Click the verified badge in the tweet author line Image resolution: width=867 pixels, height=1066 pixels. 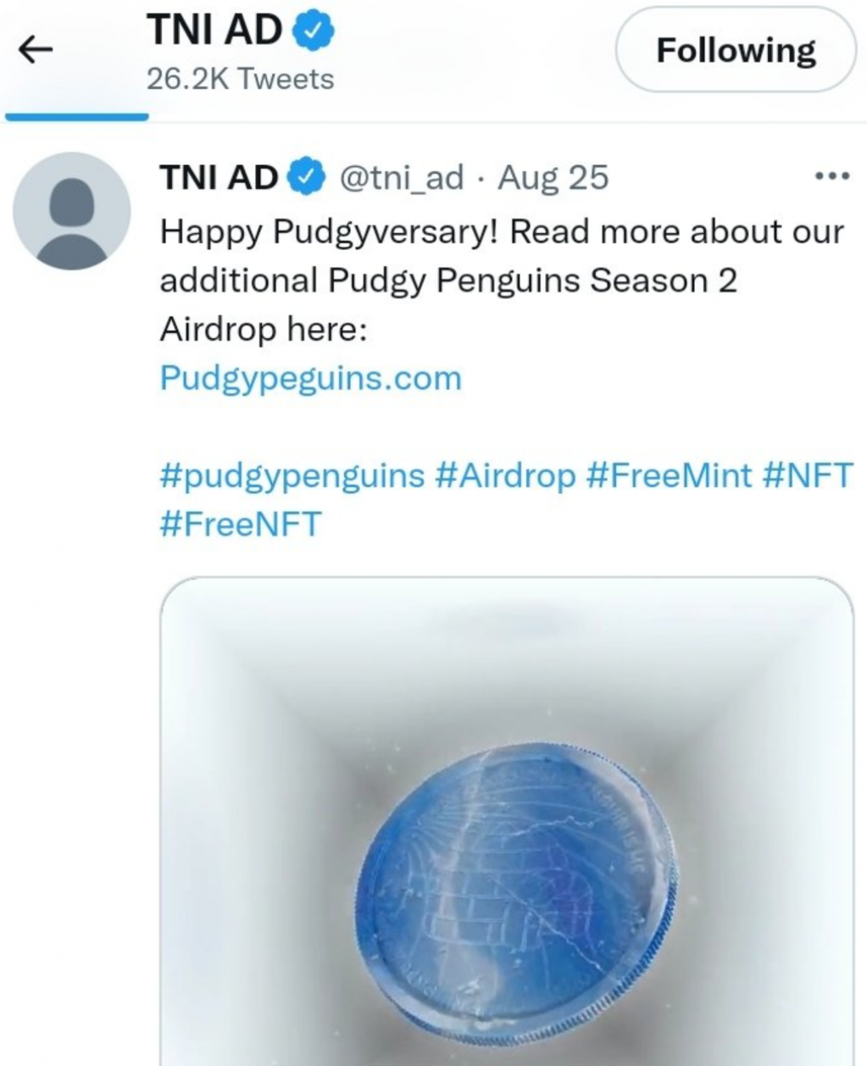306,177
